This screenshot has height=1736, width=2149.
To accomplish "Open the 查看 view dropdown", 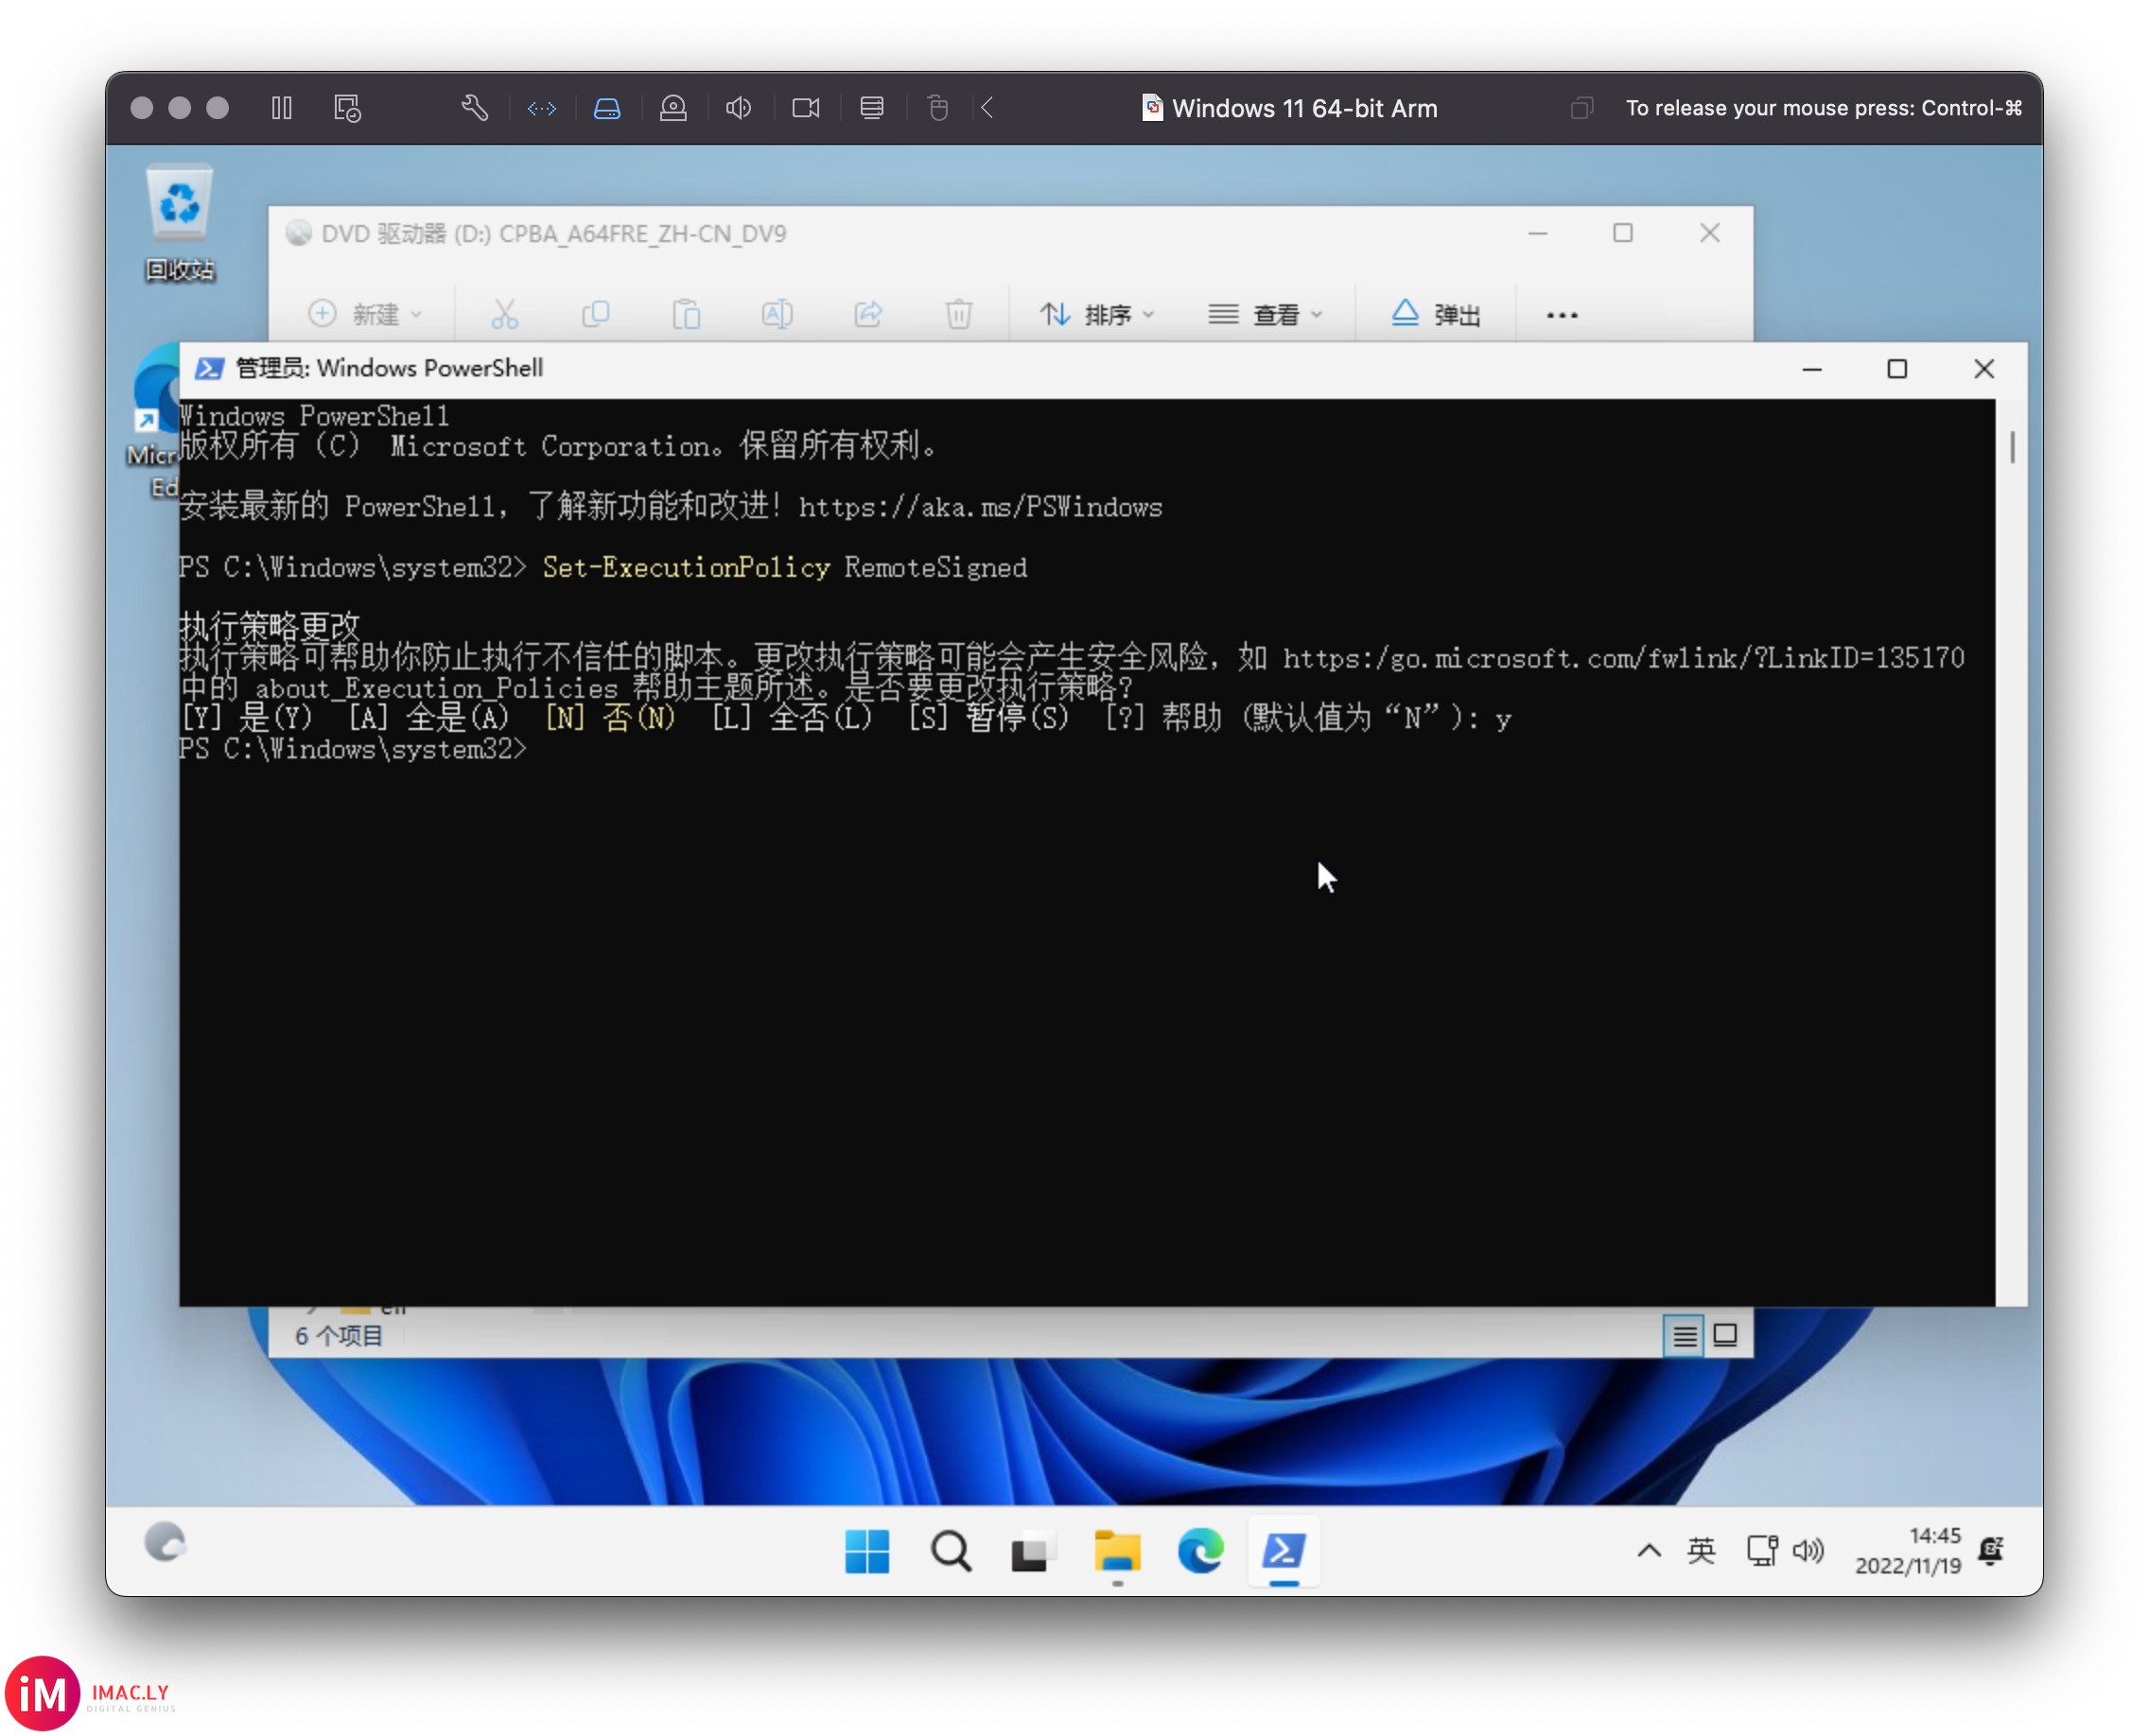I will coord(1266,315).
